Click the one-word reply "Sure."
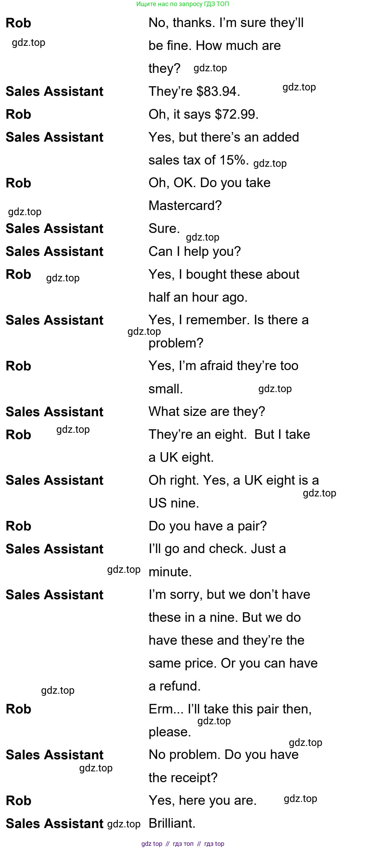 (164, 228)
